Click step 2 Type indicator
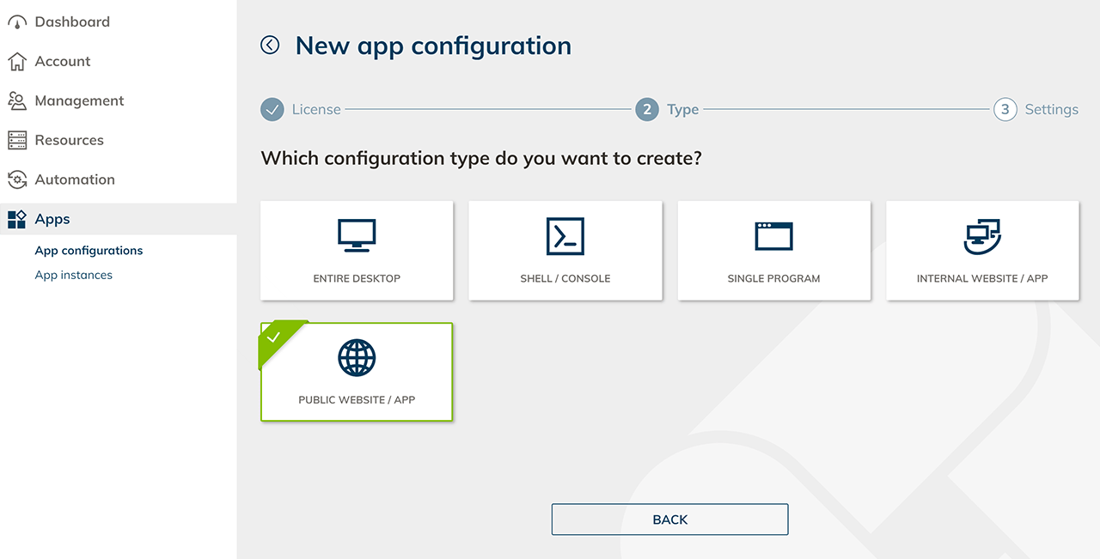Image resolution: width=1100 pixels, height=559 pixels. (647, 110)
